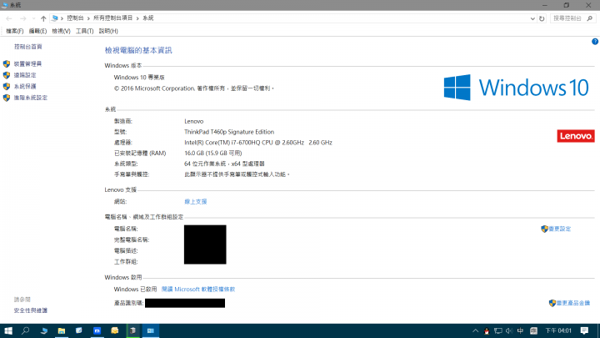Expand address bar history dropdown
The height and width of the screenshot is (338, 600).
click(532, 18)
